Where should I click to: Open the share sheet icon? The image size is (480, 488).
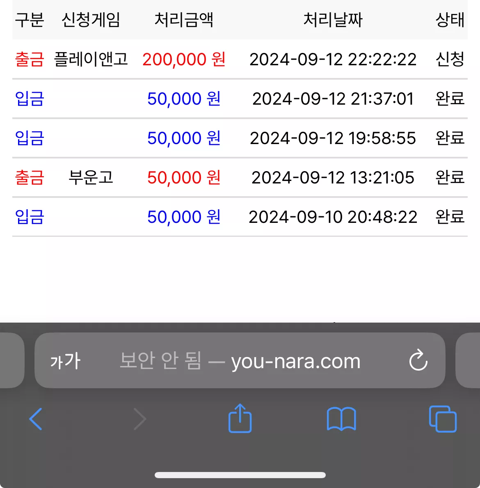pos(240,418)
